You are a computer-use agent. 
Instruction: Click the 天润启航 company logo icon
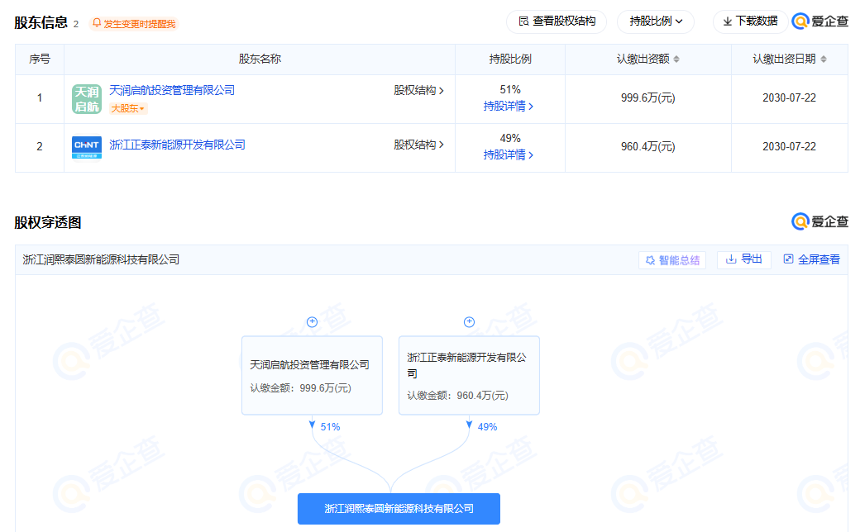coord(87,99)
